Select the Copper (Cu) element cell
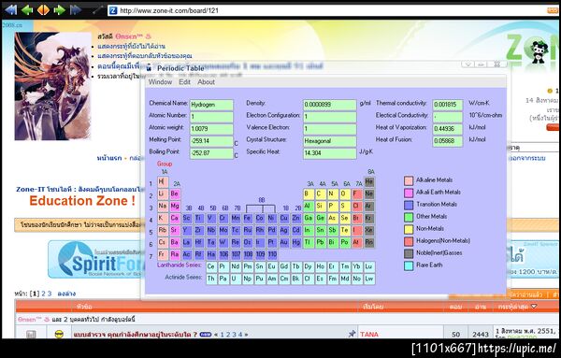The width and height of the screenshot is (561, 358). tap(284, 218)
